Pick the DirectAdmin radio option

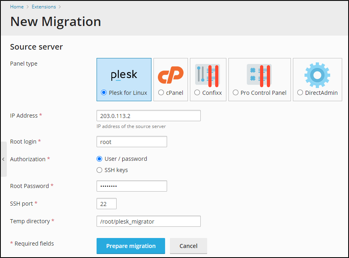click(x=300, y=93)
